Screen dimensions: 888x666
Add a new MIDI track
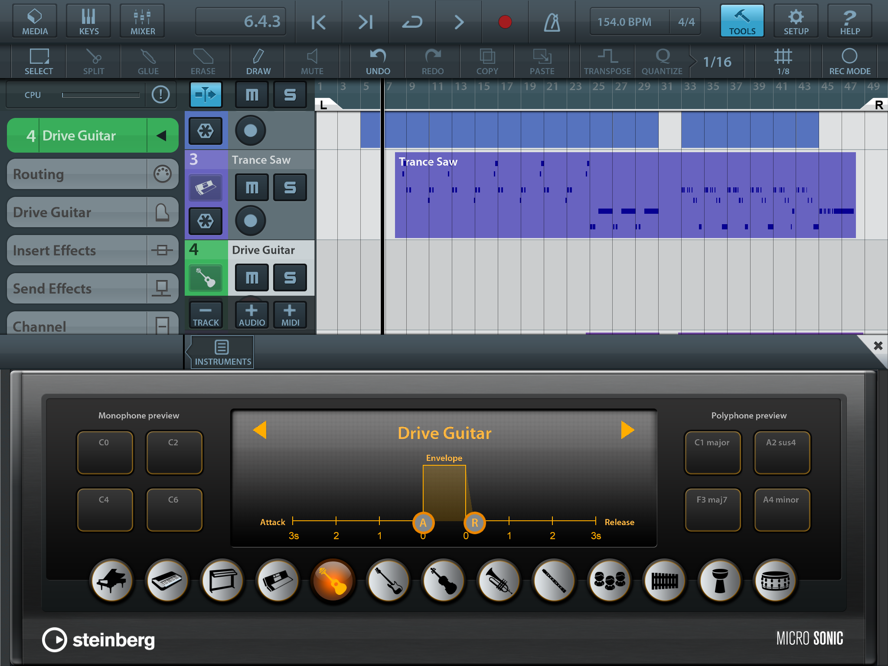(x=290, y=315)
